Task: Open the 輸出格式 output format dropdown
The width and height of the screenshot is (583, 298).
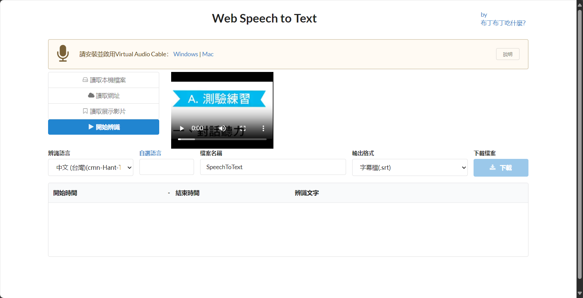Action: pyautogui.click(x=410, y=167)
